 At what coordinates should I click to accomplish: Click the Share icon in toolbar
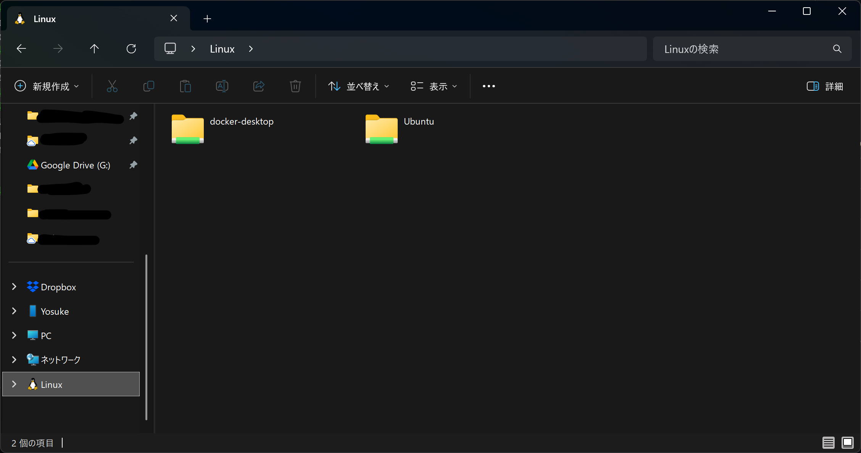[x=258, y=86]
